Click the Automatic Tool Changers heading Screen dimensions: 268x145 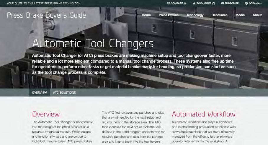pyautogui.click(x=93, y=43)
